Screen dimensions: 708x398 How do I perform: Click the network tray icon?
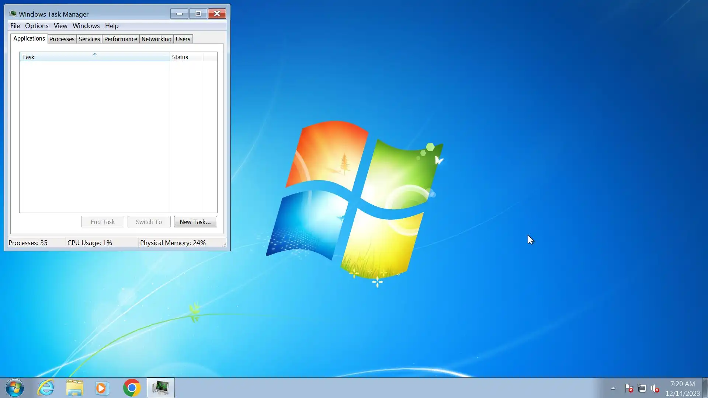point(642,388)
